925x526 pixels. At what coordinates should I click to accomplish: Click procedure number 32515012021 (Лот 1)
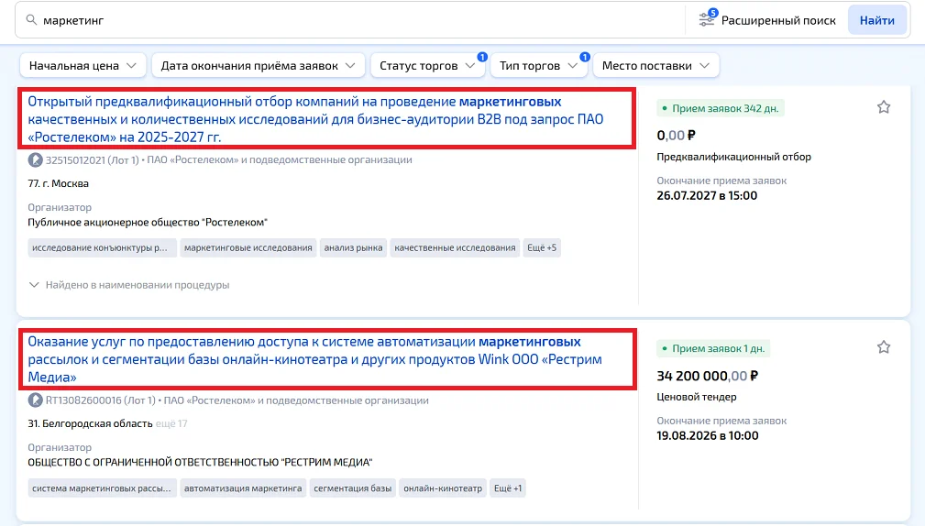coord(92,159)
